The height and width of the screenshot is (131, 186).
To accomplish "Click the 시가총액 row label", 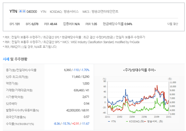I will click(14, 97).
